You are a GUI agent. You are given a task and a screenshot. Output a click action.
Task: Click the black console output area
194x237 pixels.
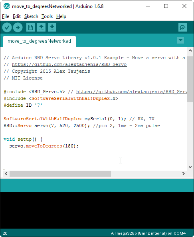click(x=97, y=210)
